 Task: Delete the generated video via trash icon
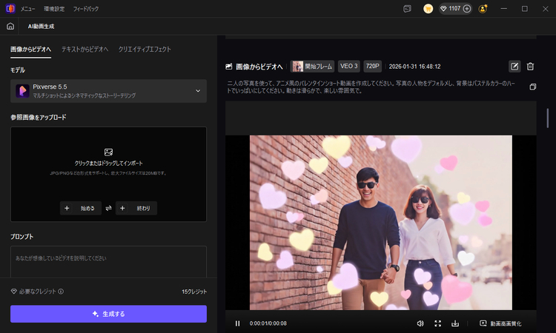click(x=530, y=66)
